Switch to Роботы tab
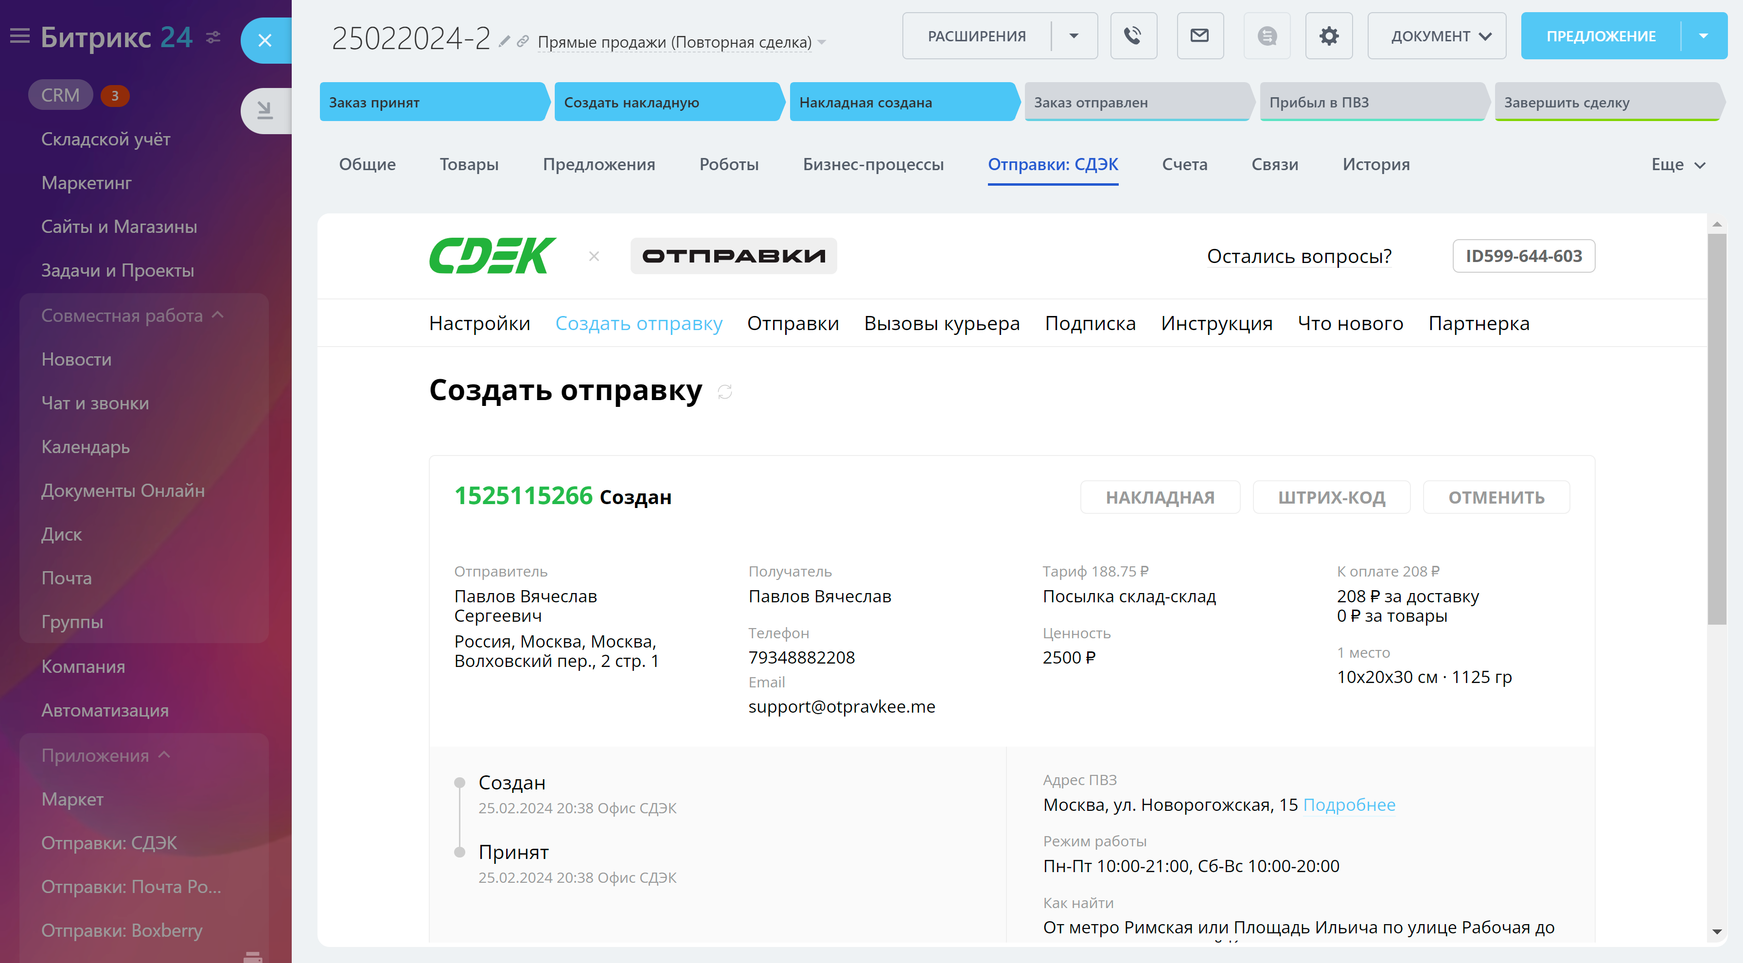Image resolution: width=1743 pixels, height=963 pixels. (729, 164)
